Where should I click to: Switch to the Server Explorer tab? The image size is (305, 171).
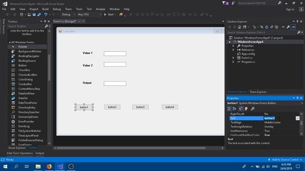point(17,148)
